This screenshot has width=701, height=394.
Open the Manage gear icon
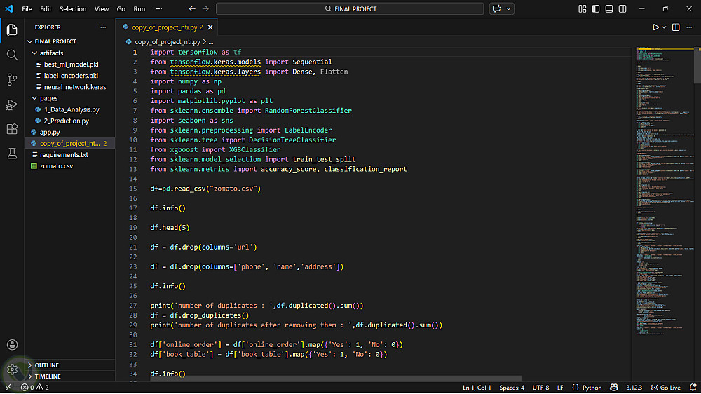(x=12, y=369)
